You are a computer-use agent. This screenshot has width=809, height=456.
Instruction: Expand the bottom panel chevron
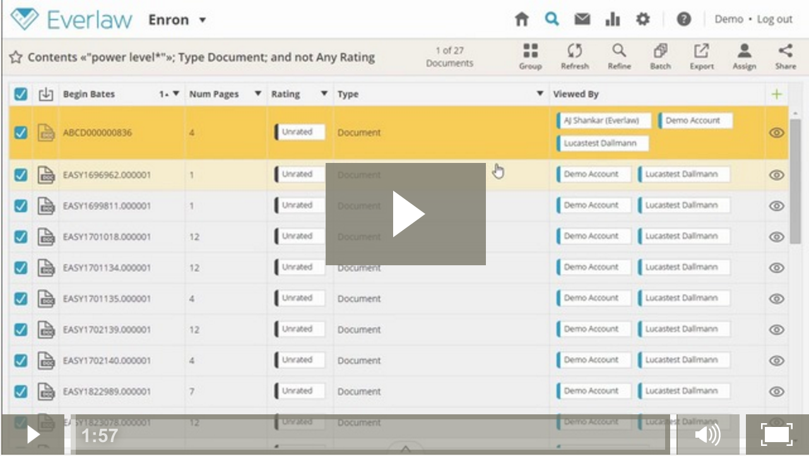coord(406,449)
